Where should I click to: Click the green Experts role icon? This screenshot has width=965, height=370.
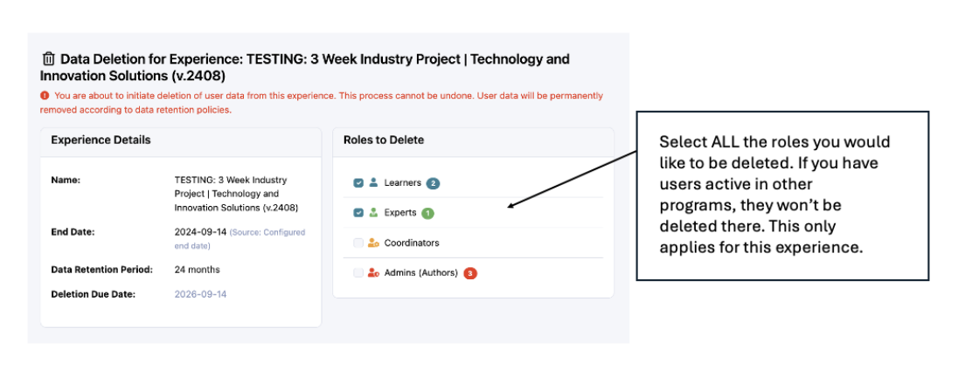(x=373, y=213)
